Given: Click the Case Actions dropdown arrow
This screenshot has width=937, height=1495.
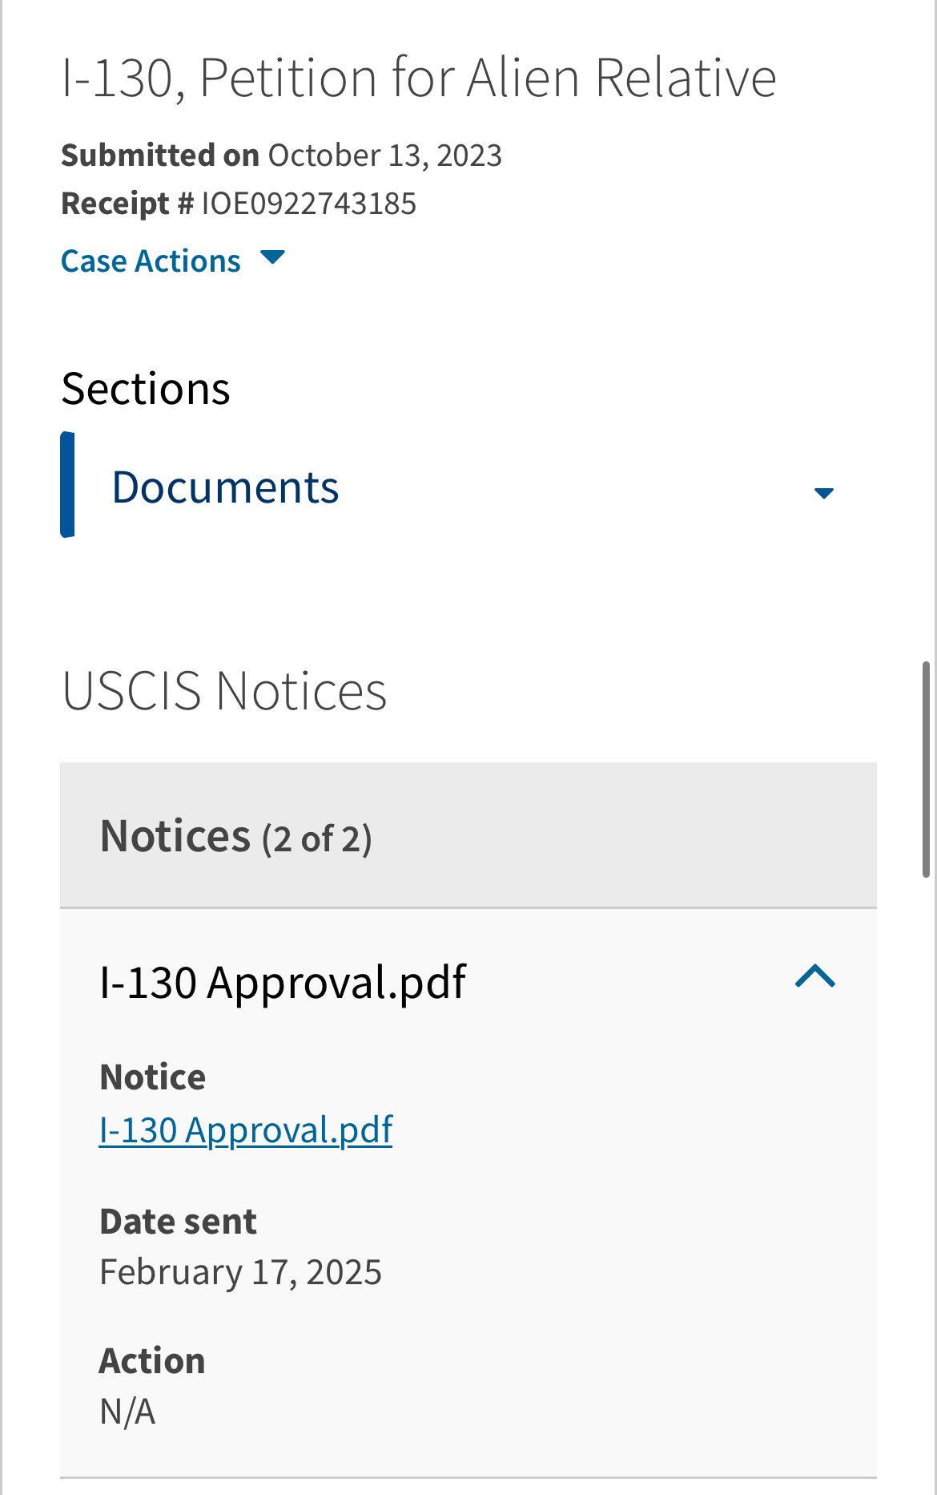Looking at the screenshot, I should point(273,258).
